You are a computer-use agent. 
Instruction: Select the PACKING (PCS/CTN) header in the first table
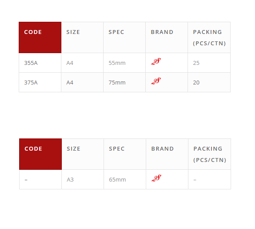(x=209, y=37)
